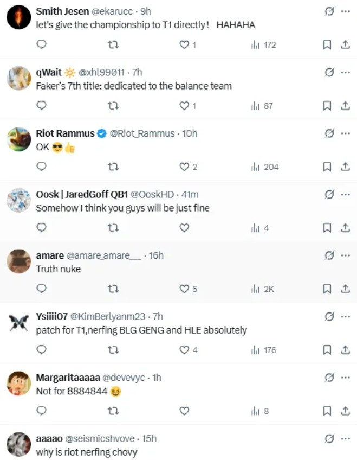
Task: View analytics for amare's 2K views
Action: pos(262,289)
